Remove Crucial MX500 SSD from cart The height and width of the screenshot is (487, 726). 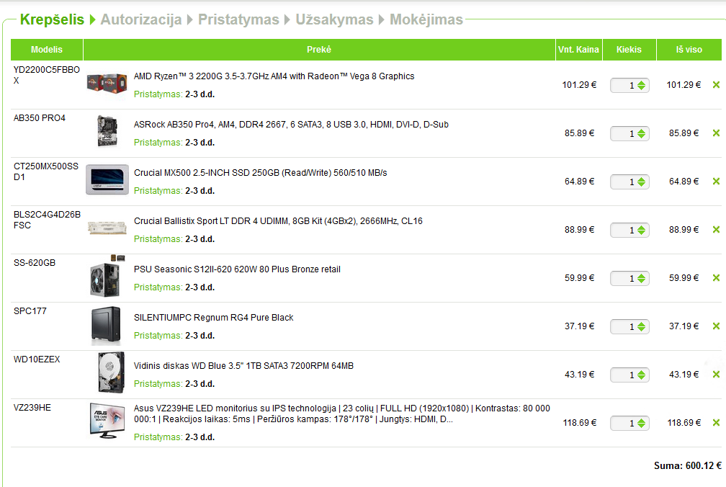(x=716, y=181)
